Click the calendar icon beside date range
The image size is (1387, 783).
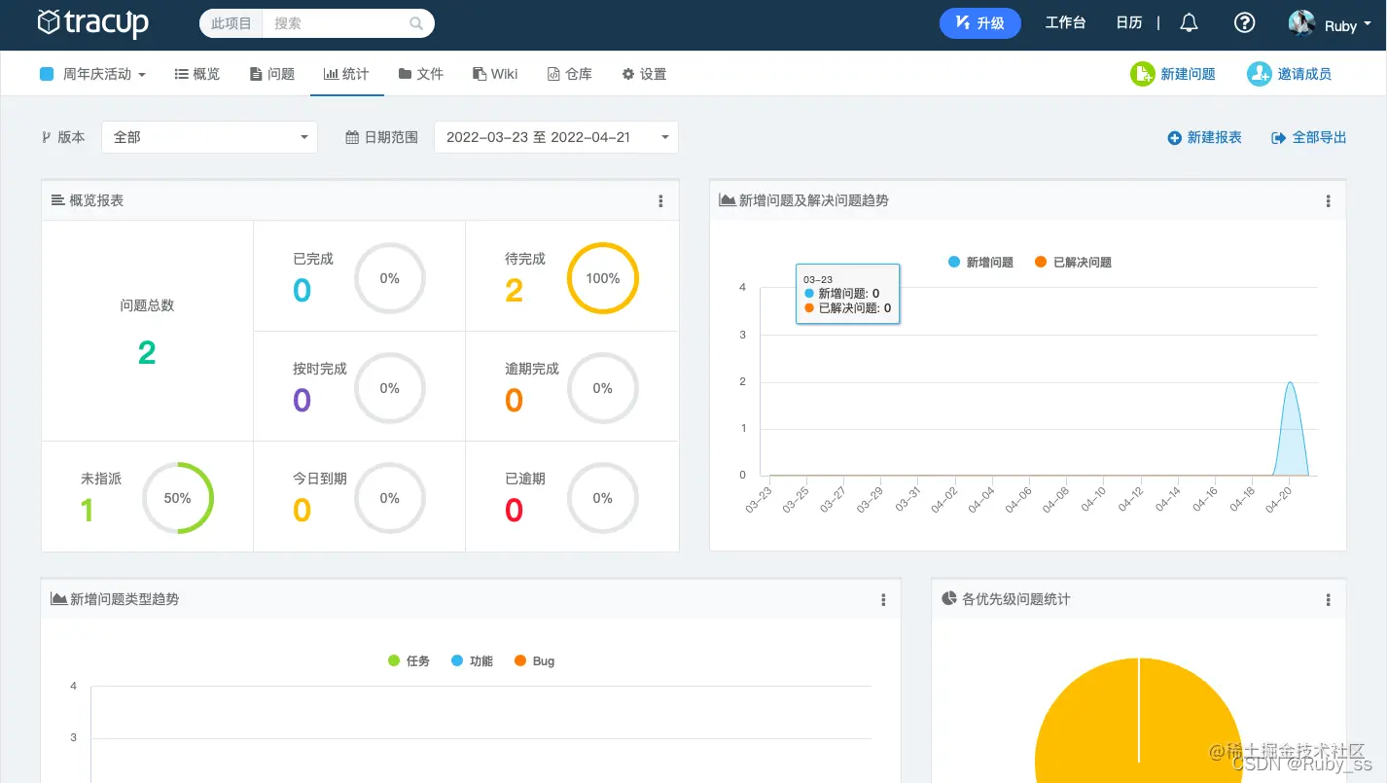coord(352,137)
